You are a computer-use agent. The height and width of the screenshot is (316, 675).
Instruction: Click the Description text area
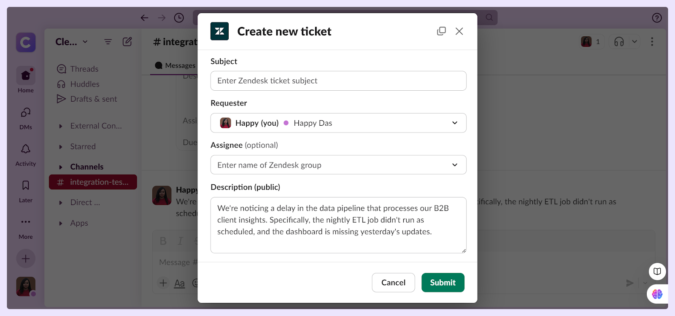click(x=338, y=225)
